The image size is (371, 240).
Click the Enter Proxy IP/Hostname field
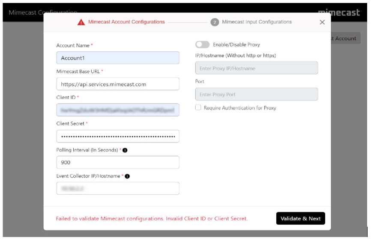[256, 68]
